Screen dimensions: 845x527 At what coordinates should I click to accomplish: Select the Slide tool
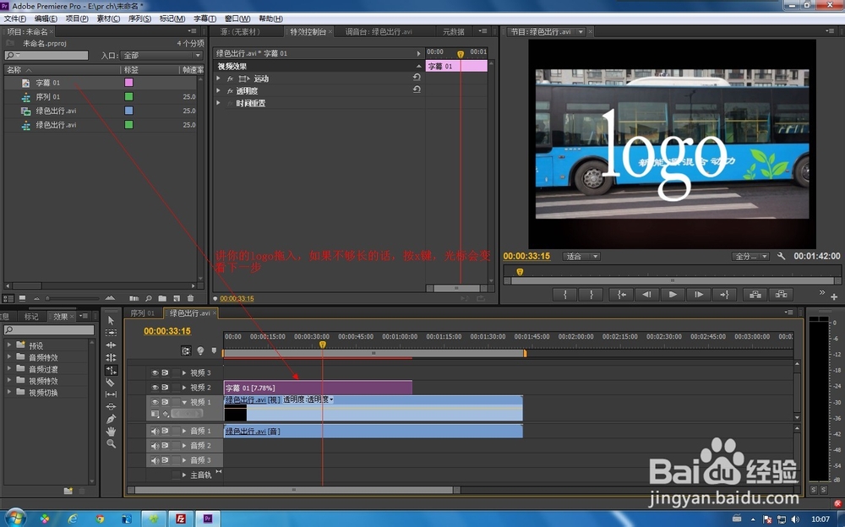click(111, 406)
